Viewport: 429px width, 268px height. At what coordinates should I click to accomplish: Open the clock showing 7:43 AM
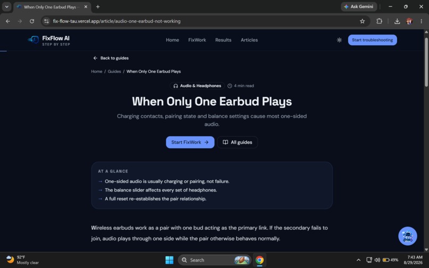click(413, 260)
